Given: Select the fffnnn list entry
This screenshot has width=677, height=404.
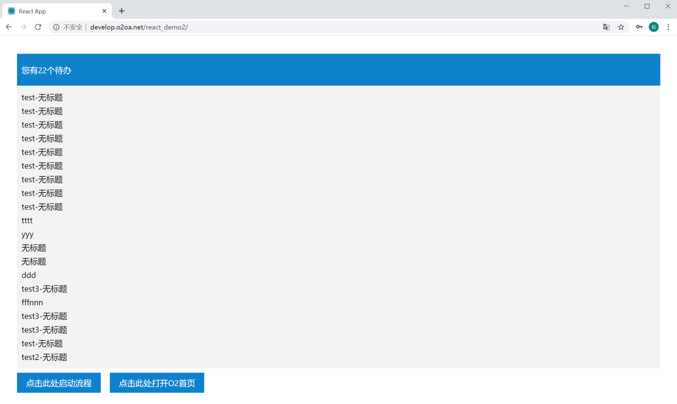Looking at the screenshot, I should 32,302.
